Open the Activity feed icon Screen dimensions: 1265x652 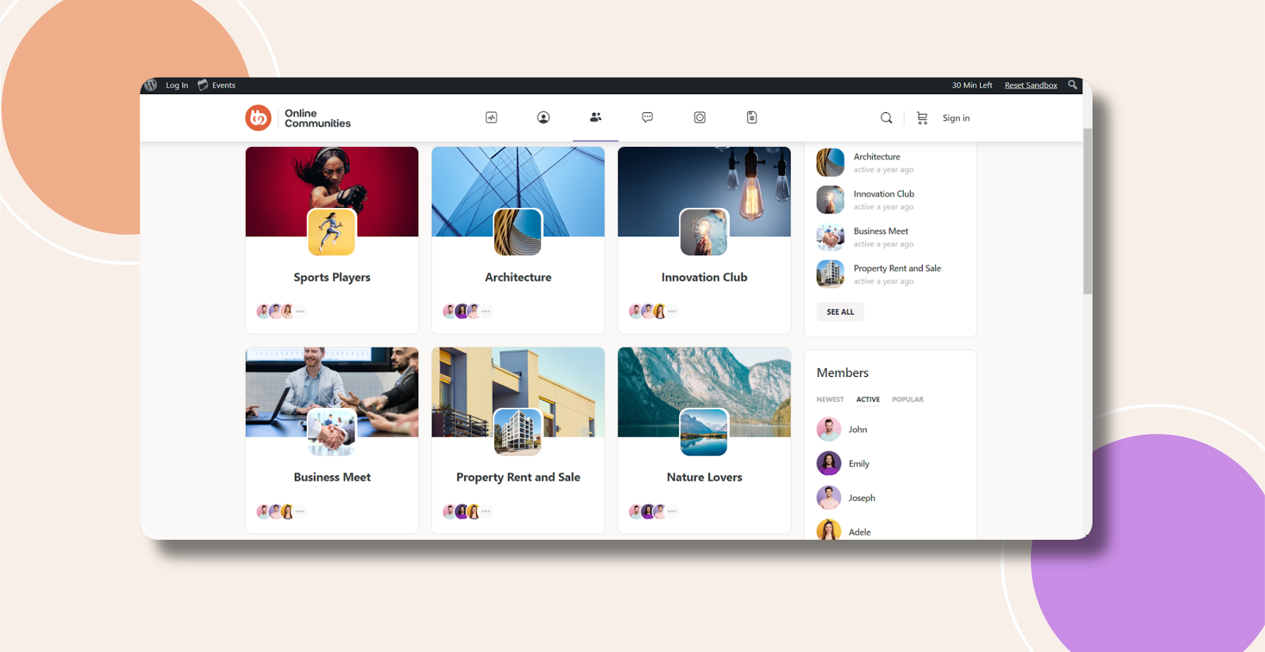coord(491,118)
